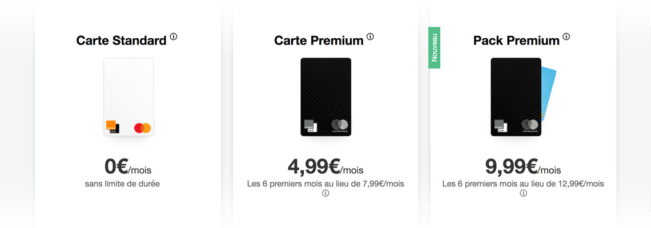This screenshot has height=228, width=651.
Task: Click the Mastercard logo on the Carte Premium card
Action: 340,125
